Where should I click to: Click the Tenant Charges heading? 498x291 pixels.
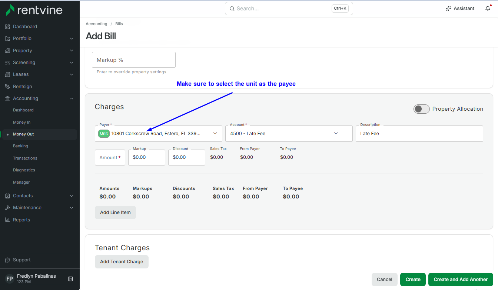tap(122, 248)
